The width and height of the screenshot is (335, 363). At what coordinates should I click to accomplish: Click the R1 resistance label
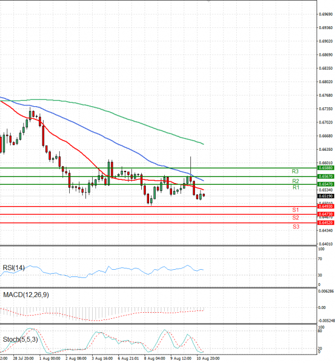pos(296,188)
